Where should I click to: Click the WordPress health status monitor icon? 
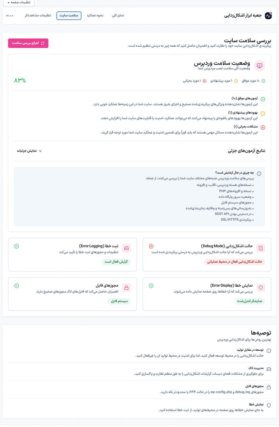point(259,66)
